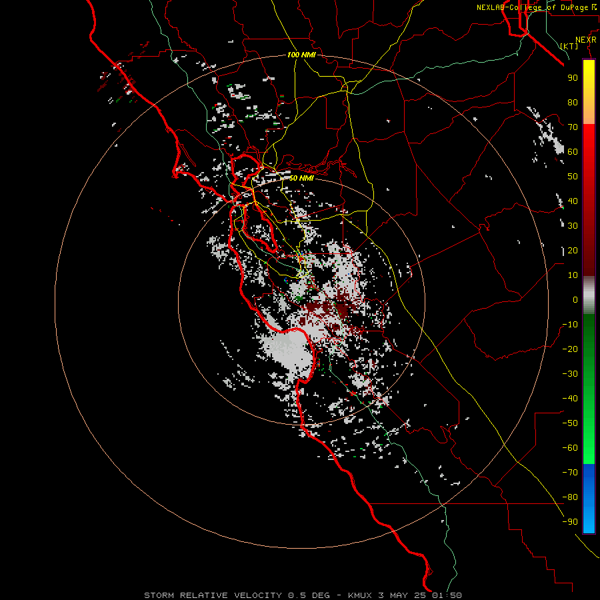Click the positive 40 scale value
Viewport: 600px width, 600px height.
[x=573, y=201]
